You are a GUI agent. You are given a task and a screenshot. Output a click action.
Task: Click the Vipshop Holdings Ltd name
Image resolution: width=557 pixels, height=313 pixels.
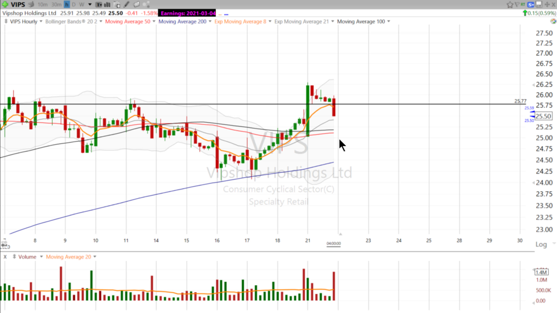29,13
